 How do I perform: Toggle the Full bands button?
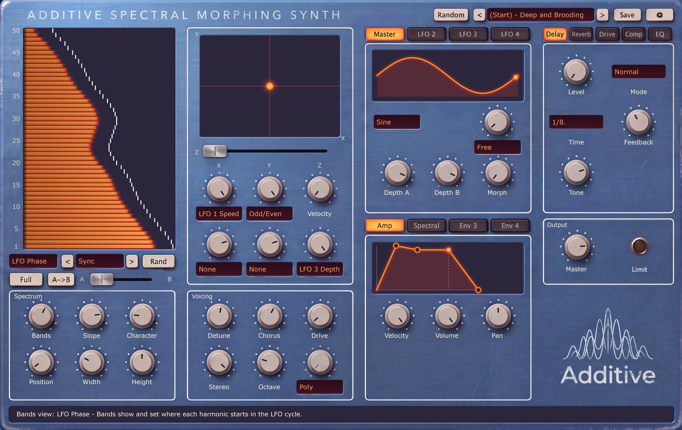(26, 279)
